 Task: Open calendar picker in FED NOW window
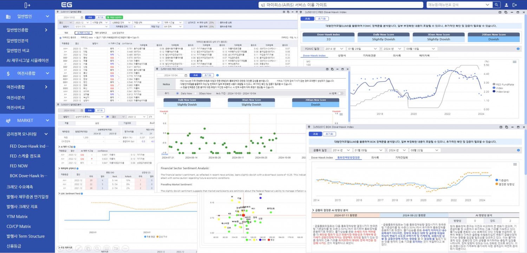point(186,75)
